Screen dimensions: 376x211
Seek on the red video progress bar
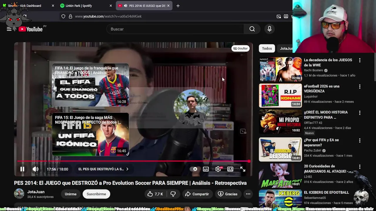[134, 161]
